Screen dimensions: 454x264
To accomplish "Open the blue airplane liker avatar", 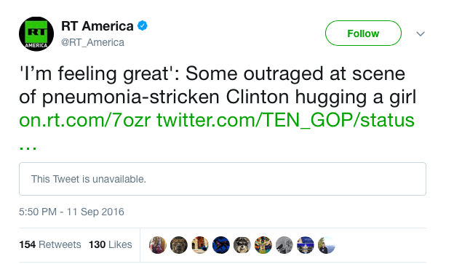I will click(x=221, y=245).
